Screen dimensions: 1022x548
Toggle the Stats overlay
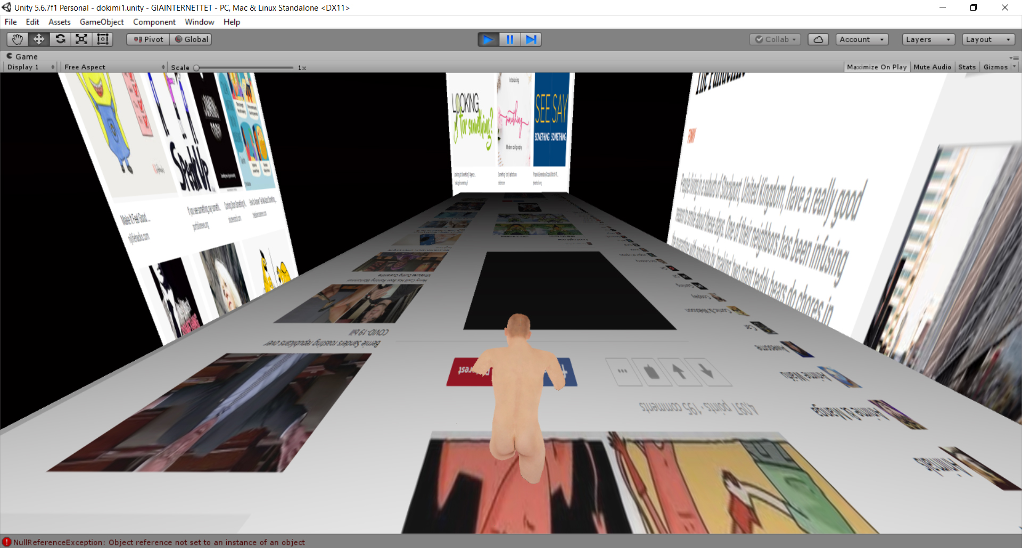click(x=967, y=67)
